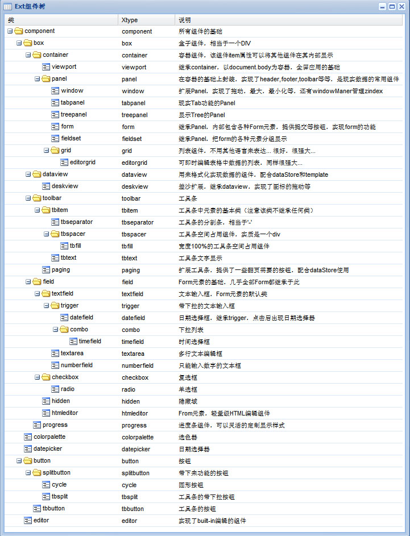
Task: Click the tbseparator leaf node icon
Action: pos(55,222)
